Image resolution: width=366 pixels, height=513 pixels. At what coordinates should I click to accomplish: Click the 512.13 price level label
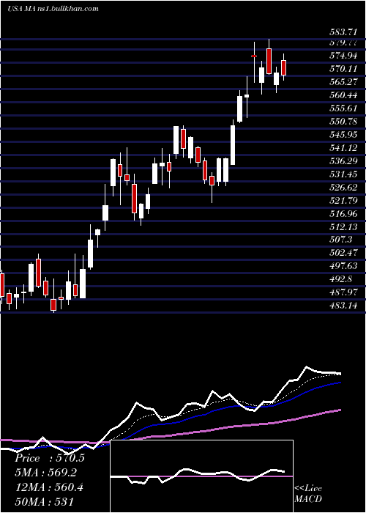pos(343,226)
